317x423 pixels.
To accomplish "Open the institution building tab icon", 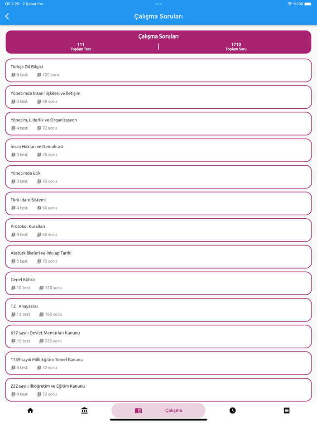I will pyautogui.click(x=84, y=410).
